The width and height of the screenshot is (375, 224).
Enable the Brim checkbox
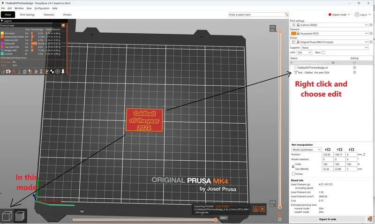point(323,52)
